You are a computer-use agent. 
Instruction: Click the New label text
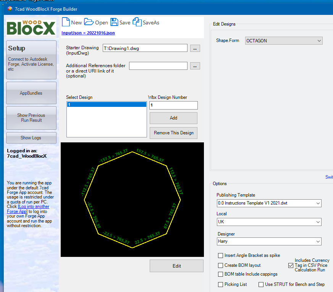pyautogui.click(x=76, y=23)
